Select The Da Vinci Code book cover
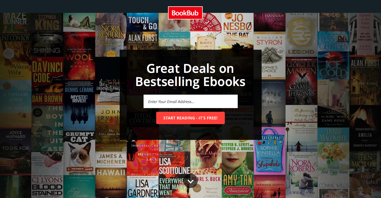 [x=47, y=80]
